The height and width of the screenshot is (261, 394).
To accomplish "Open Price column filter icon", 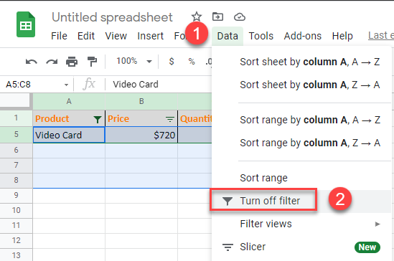I will pos(170,119).
